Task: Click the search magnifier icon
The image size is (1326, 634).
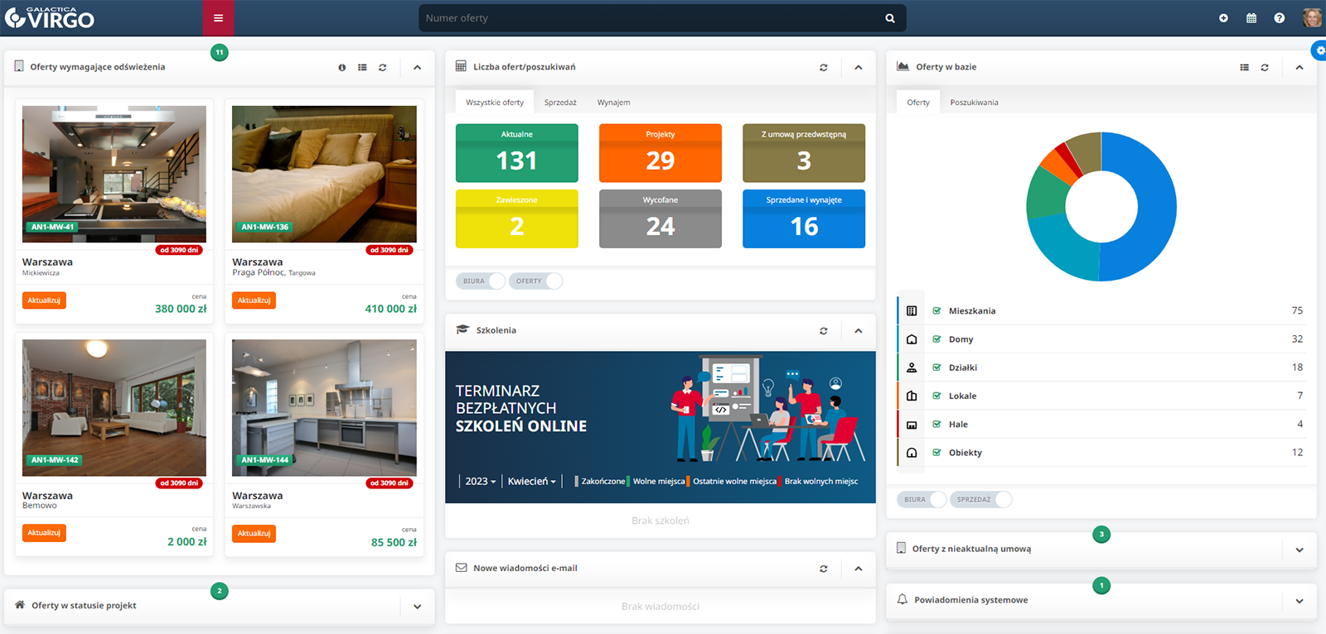Action: point(889,18)
